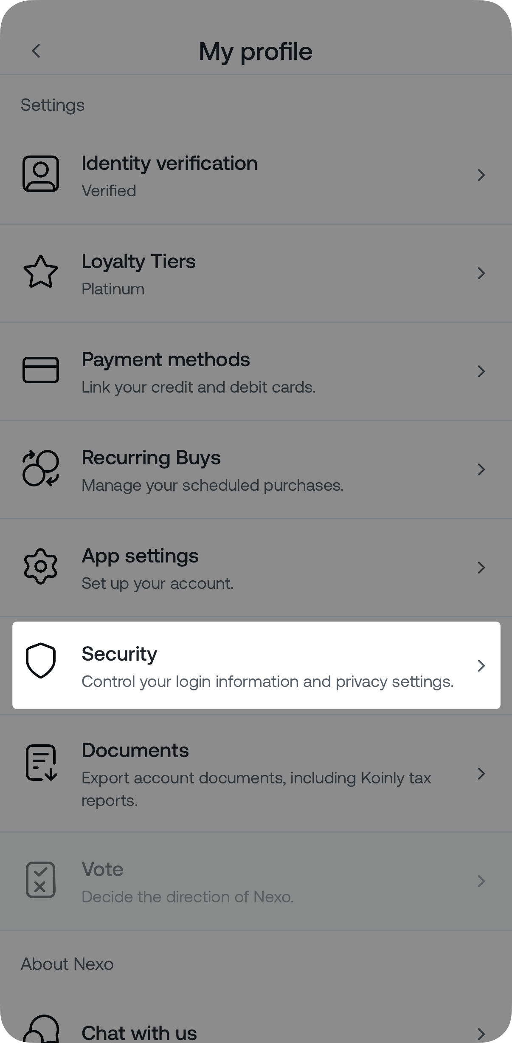Viewport: 512px width, 1043px height.
Task: Tap the Documents export icon
Action: 41,763
